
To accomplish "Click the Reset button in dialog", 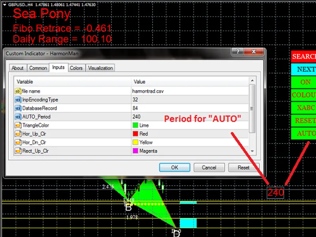I will [243, 167].
